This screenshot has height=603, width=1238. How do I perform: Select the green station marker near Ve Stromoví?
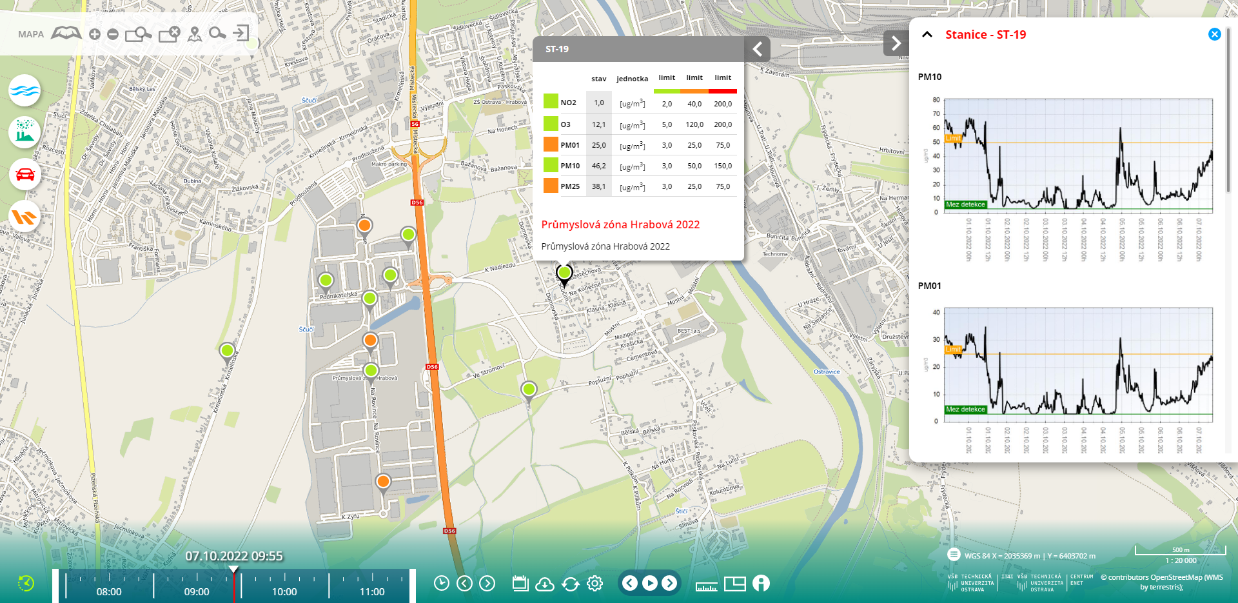pyautogui.click(x=529, y=390)
